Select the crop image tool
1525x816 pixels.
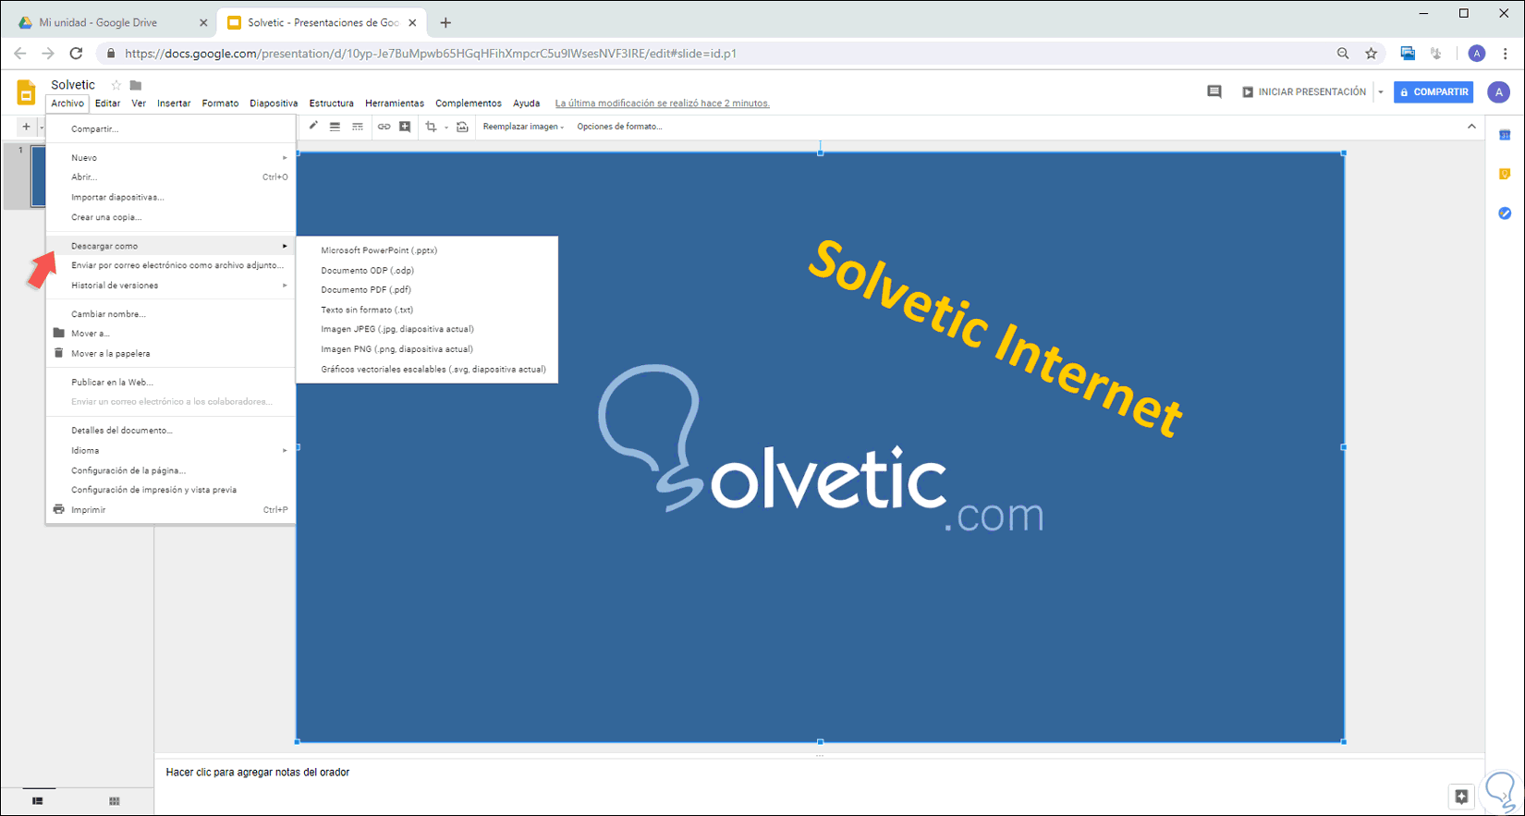431,127
